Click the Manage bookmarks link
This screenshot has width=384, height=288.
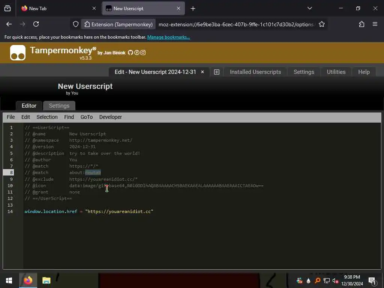[168, 37]
